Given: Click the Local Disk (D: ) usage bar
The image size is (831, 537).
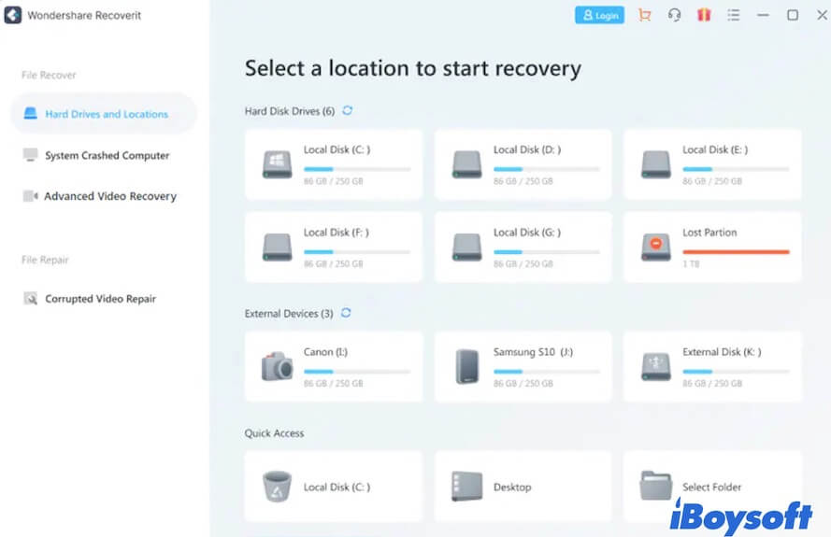Looking at the screenshot, I should pos(547,169).
